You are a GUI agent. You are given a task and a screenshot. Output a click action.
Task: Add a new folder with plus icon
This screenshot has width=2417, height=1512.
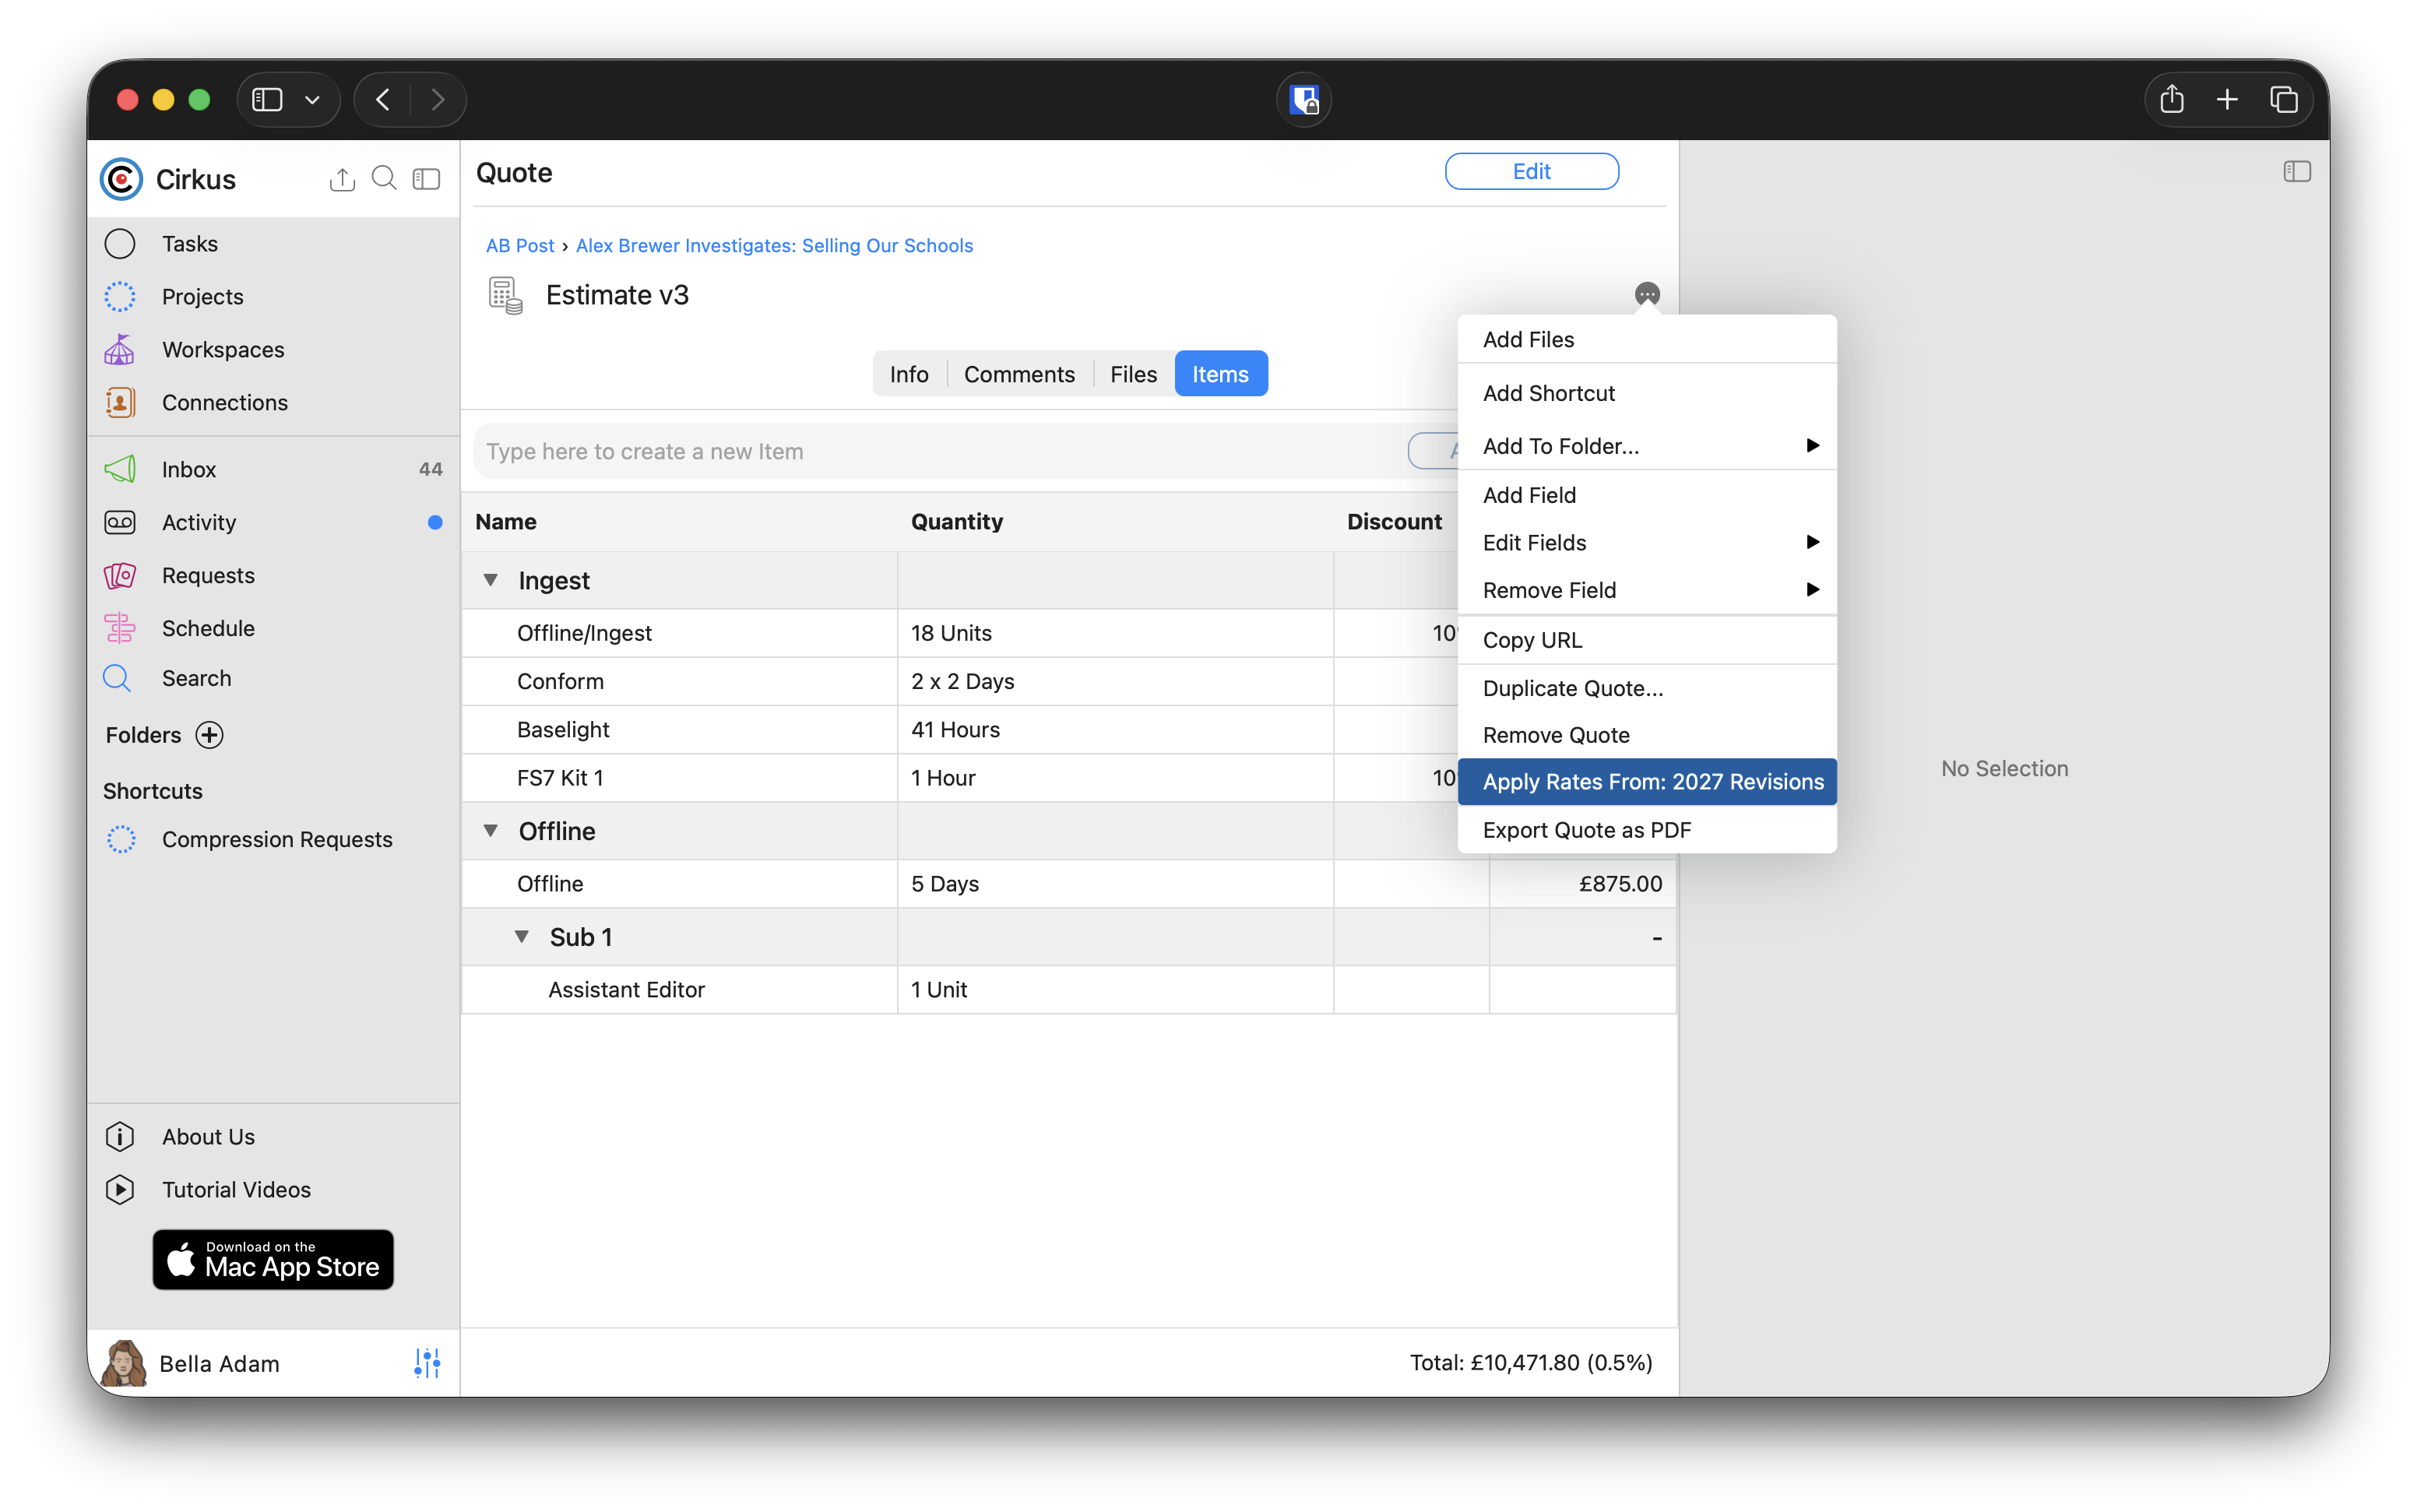pyautogui.click(x=209, y=735)
